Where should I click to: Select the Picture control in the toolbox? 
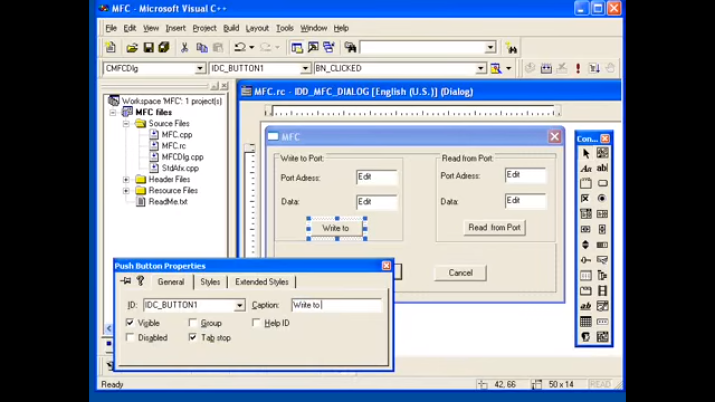tap(603, 153)
